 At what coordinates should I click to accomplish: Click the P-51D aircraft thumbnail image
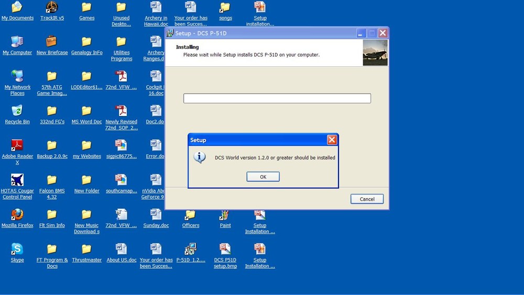375,53
